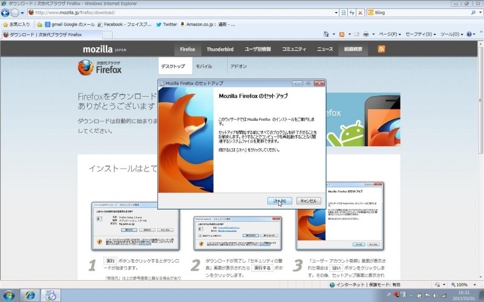Image resolution: width=484 pixels, height=302 pixels.
Task: Click the orange RSS icon in mozilla header
Action: [x=381, y=49]
